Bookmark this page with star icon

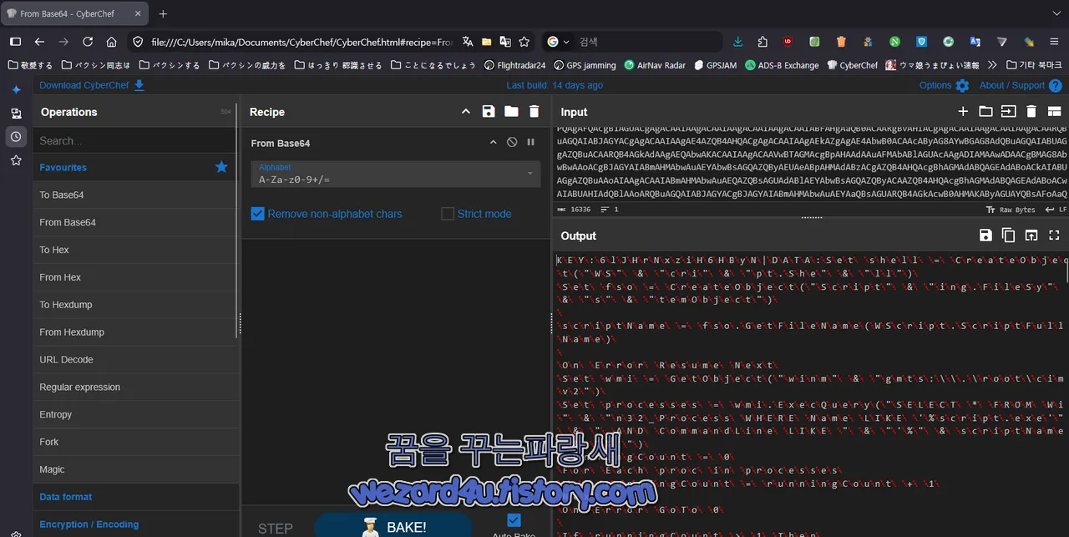tap(524, 41)
